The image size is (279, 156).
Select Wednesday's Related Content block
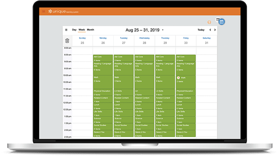pos(144,100)
